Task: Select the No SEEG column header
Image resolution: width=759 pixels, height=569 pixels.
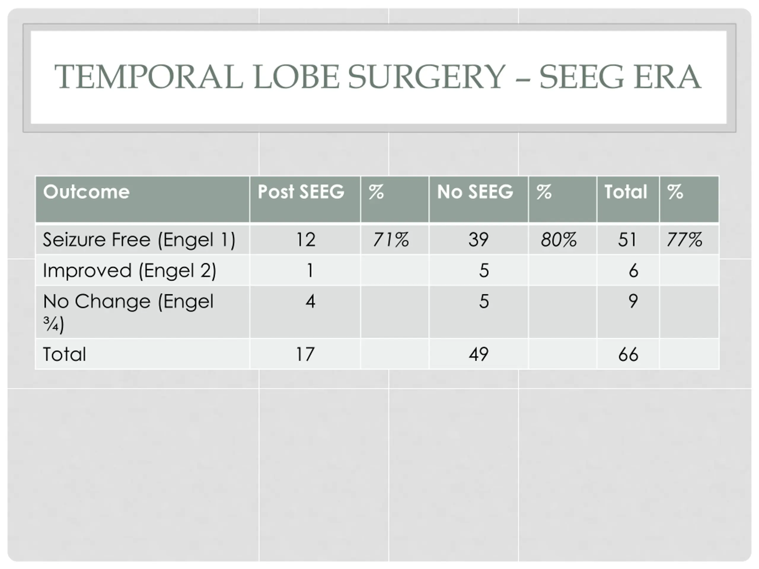Action: click(478, 199)
